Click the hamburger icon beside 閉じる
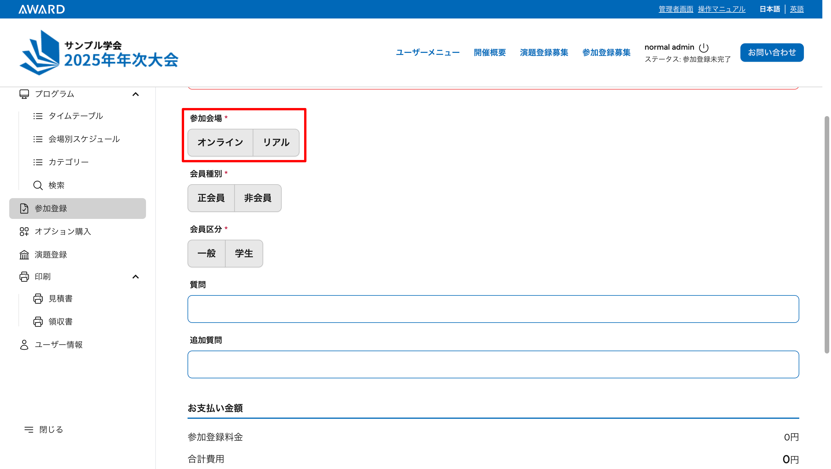Screen dimensions: 831x469 pos(29,429)
